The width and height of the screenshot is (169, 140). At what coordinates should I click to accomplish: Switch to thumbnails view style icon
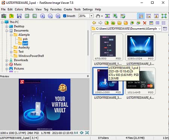point(151,23)
